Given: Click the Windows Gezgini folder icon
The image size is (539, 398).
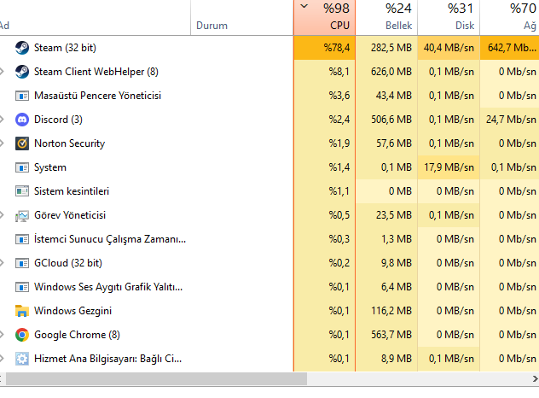Looking at the screenshot, I should (x=22, y=311).
